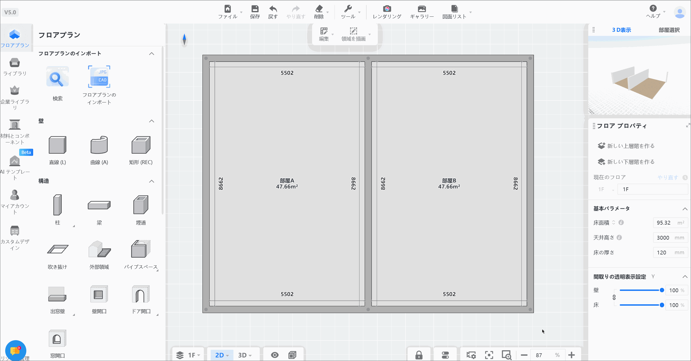Screen dimensions: 691x361
Task: Zoom in with the plus button
Action: pyautogui.click(x=572, y=355)
